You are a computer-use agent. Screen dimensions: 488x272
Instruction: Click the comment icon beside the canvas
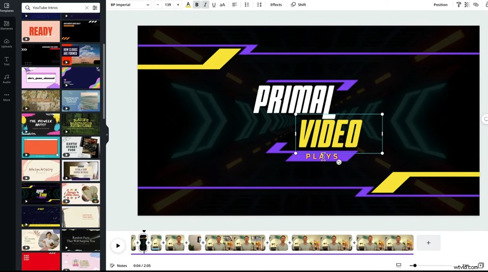[486, 119]
